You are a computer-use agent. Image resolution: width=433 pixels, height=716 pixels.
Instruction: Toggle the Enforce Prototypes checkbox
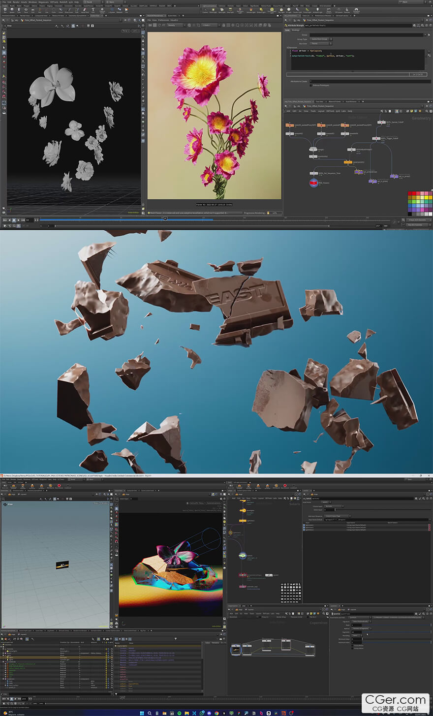tap(311, 85)
